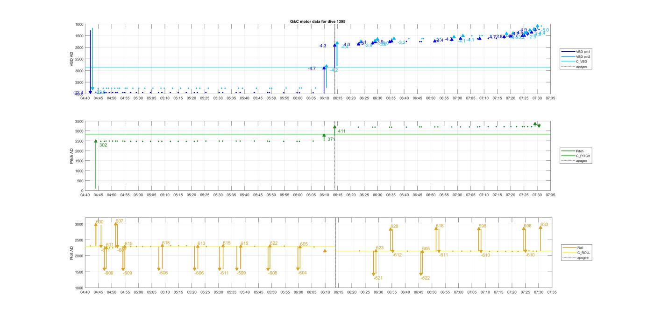
Task: Click the roll data label '-599'
Action: 241,273
